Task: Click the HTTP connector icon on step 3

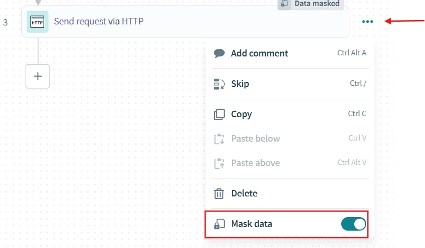Action: click(38, 22)
